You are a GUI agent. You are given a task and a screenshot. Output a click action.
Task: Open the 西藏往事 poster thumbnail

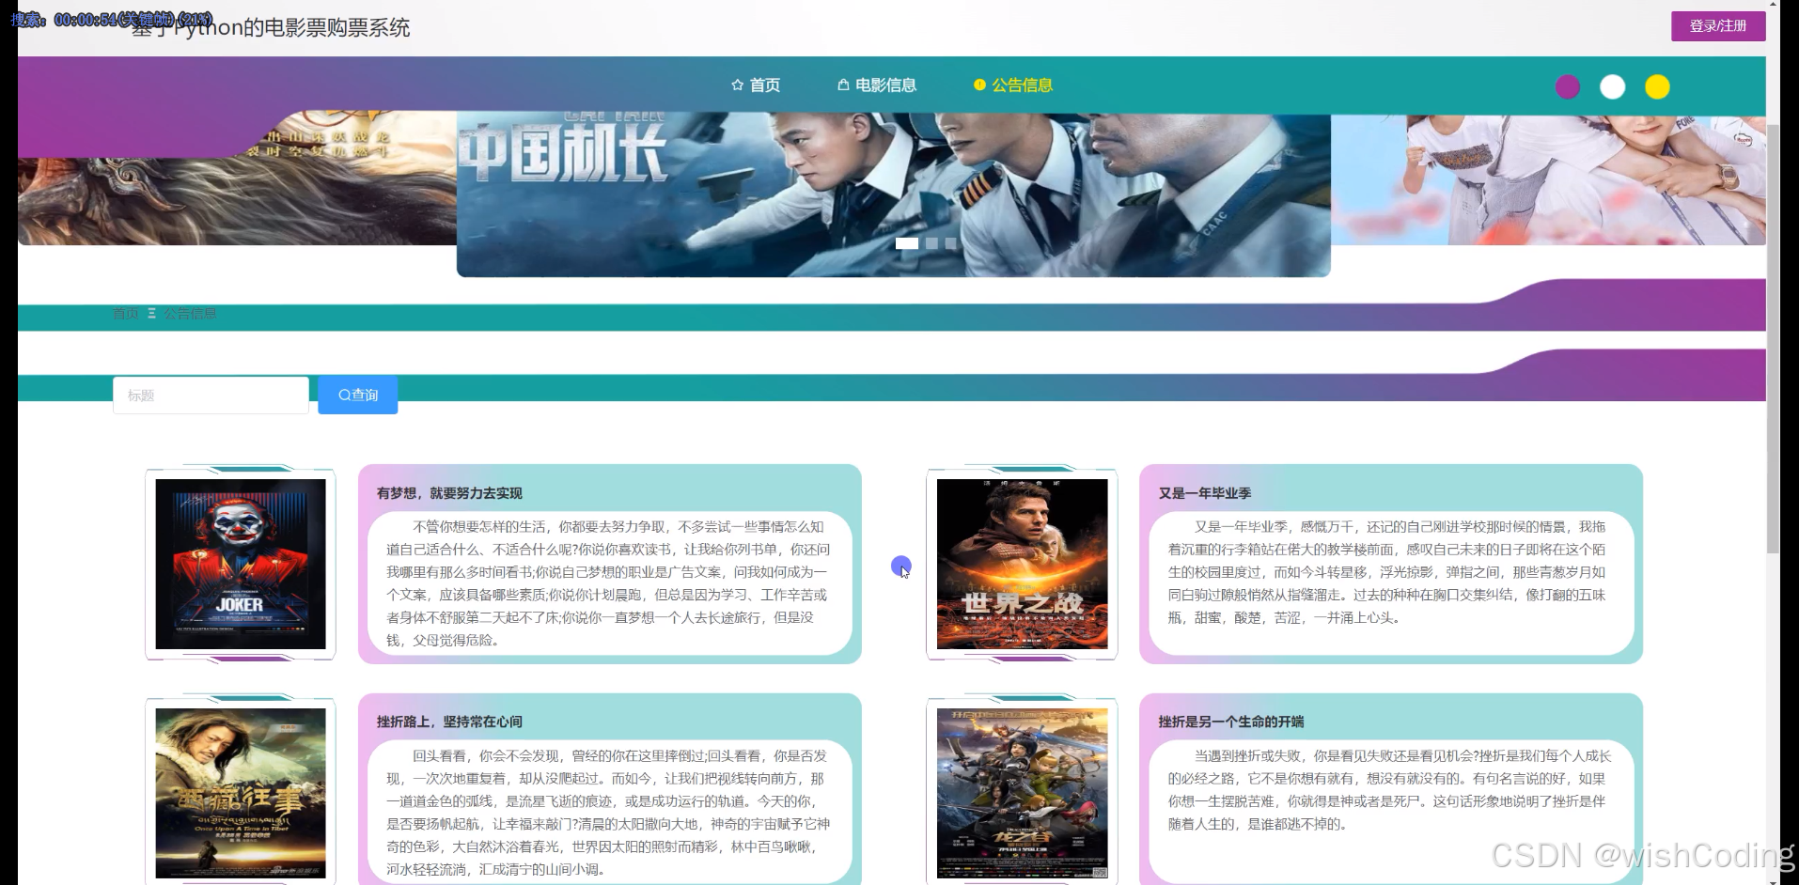click(241, 794)
